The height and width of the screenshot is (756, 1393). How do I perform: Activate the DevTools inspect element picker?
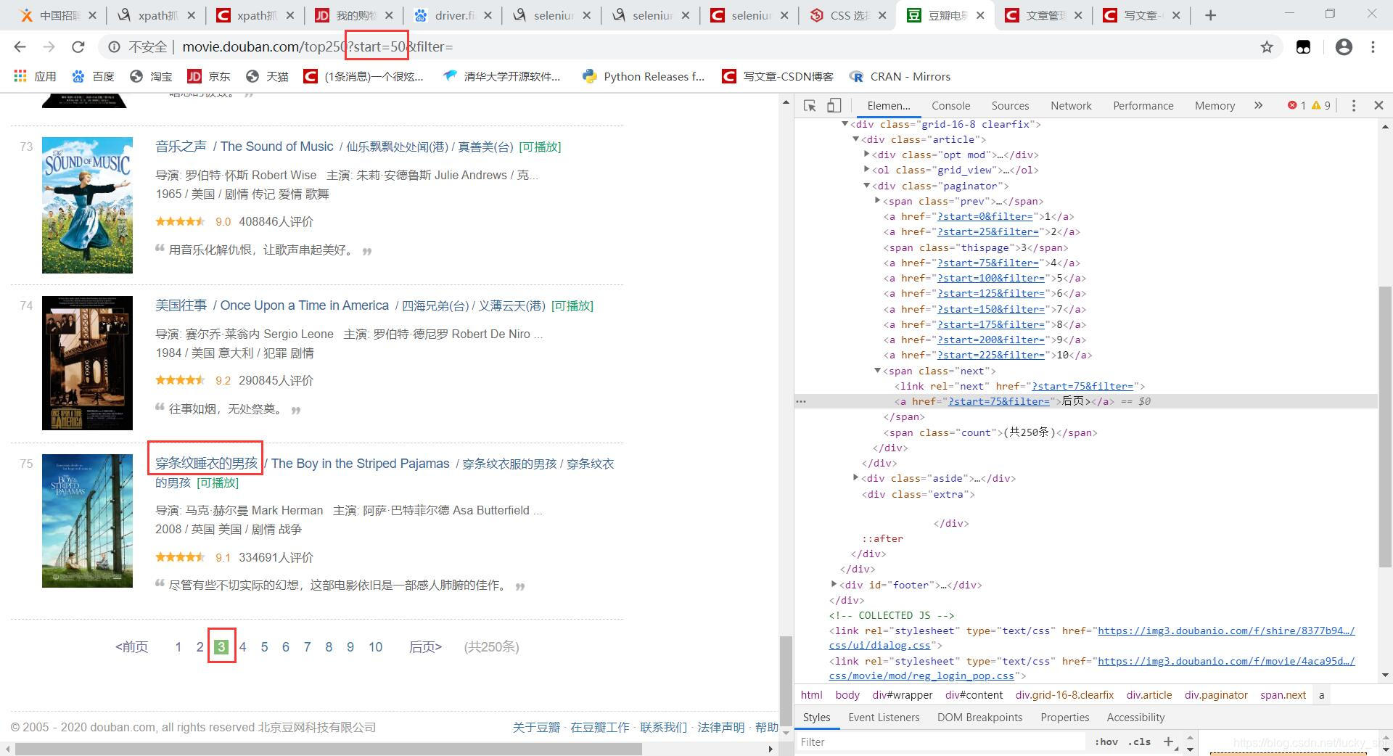click(810, 105)
